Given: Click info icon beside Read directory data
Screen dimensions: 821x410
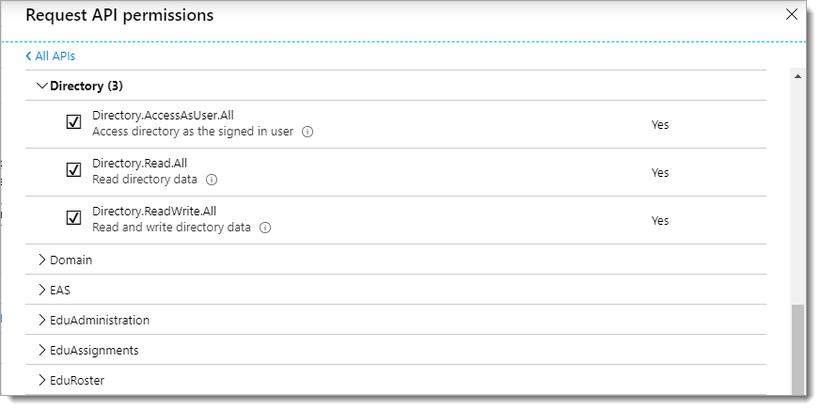Looking at the screenshot, I should pos(212,180).
